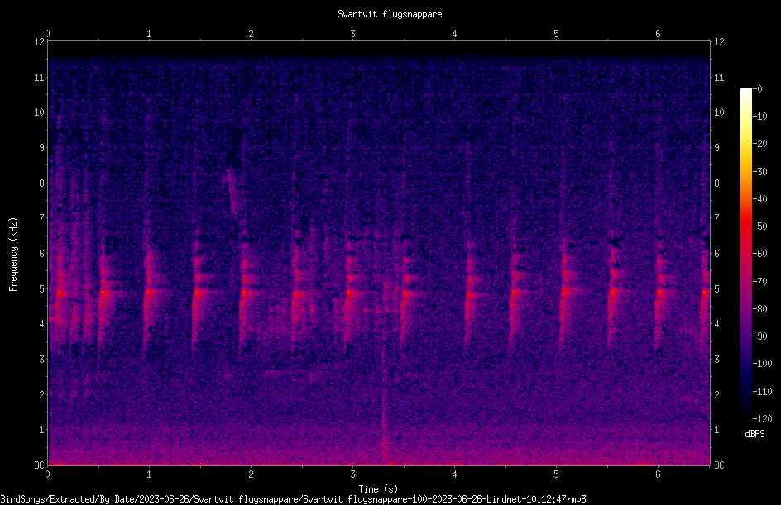Select the "-40" color bar label
The image size is (781, 505).
pos(760,199)
